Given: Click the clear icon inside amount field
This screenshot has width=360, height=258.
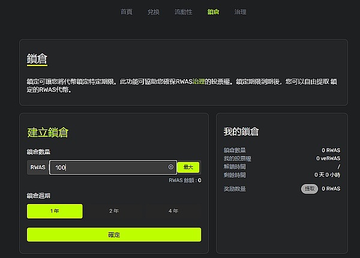Looking at the screenshot, I should pos(170,167).
